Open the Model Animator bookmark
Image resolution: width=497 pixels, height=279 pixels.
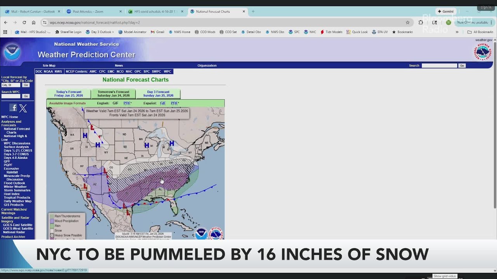132,32
